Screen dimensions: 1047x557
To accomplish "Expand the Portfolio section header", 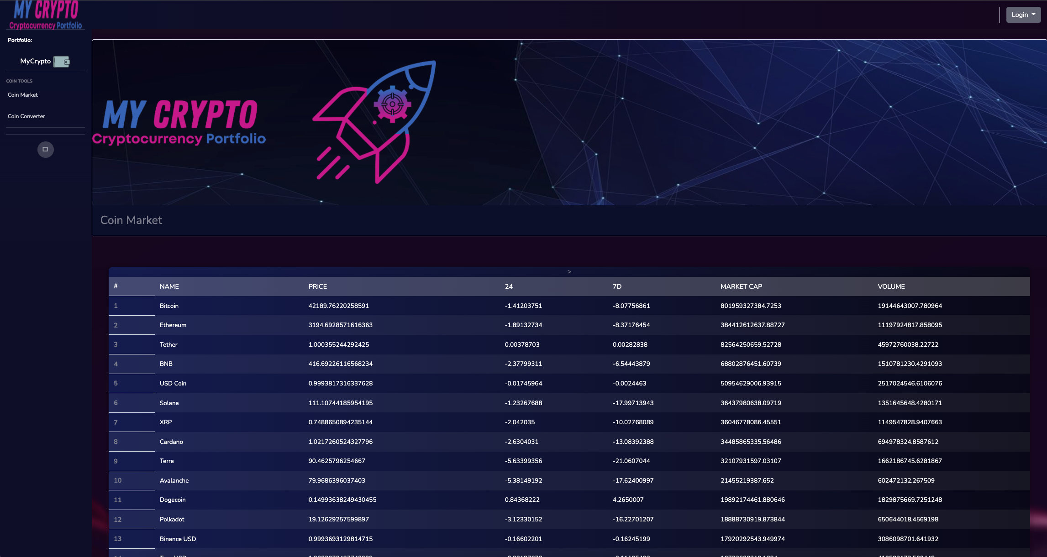I will point(19,40).
